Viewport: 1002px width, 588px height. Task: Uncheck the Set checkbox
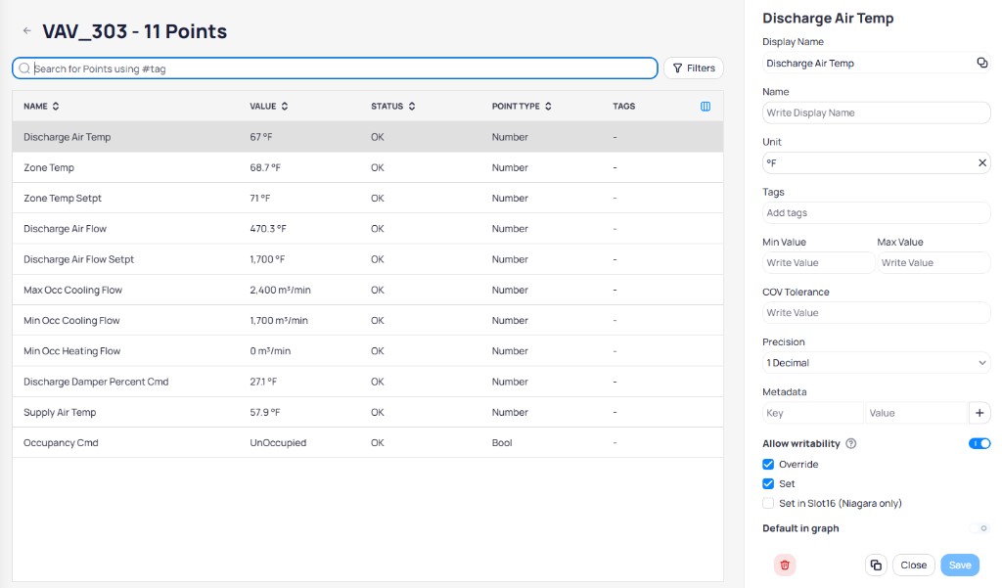pyautogui.click(x=768, y=484)
